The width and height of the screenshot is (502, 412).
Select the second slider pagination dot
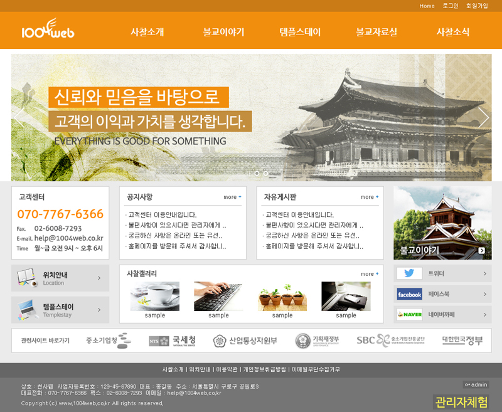(265, 173)
